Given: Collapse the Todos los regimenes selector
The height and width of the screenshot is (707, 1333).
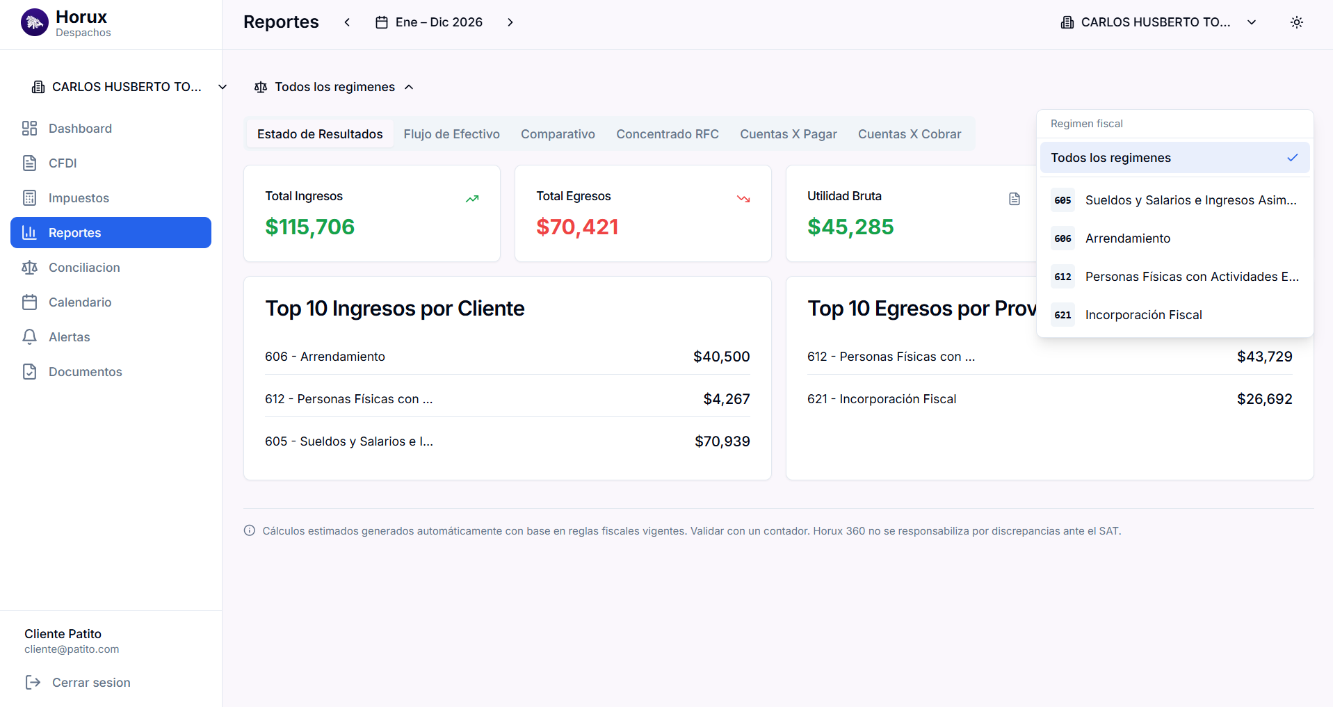Looking at the screenshot, I should click(x=334, y=87).
